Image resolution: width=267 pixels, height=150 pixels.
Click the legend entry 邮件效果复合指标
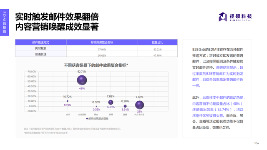click(x=97, y=118)
